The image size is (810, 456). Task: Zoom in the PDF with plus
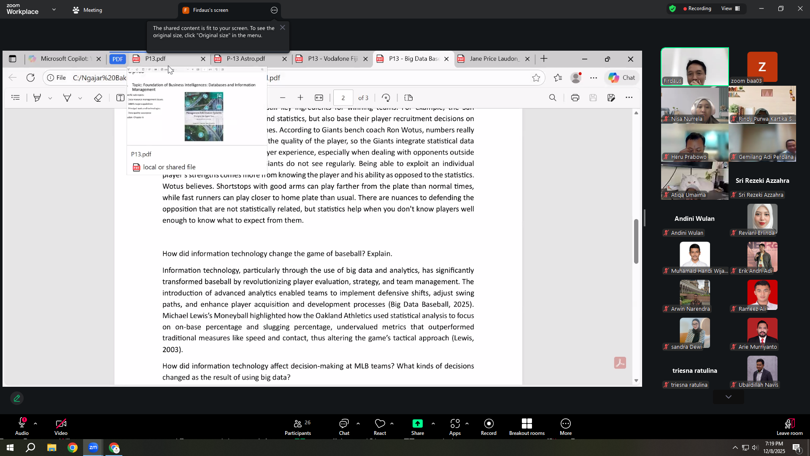(300, 98)
